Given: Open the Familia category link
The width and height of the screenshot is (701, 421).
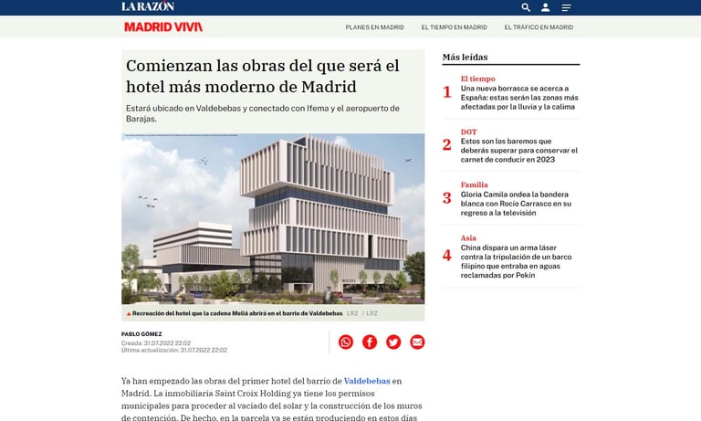Looking at the screenshot, I should pos(475,184).
